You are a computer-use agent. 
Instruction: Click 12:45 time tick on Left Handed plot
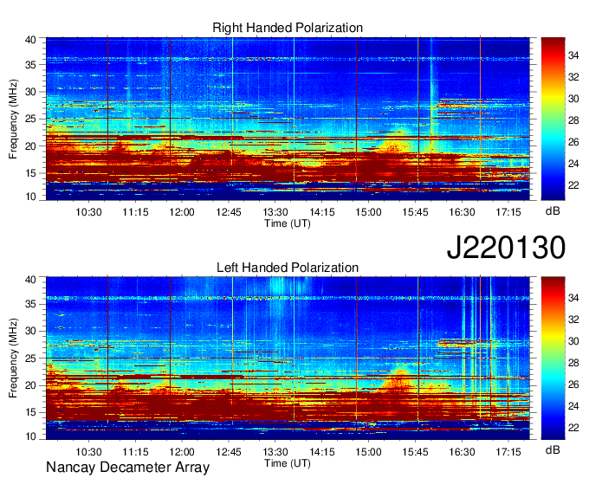coord(229,452)
